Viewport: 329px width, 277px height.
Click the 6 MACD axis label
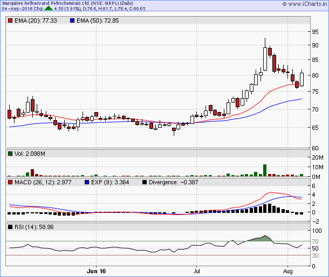[x=313, y=186]
